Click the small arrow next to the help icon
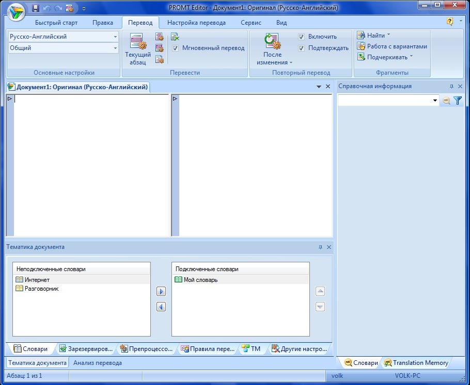This screenshot has height=385, width=470. coord(461,21)
